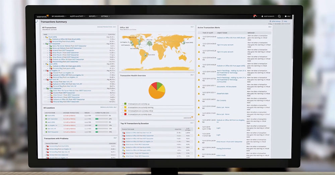335x175 pixels.
Task: Open the My Dashboards menu
Action: 59,16
